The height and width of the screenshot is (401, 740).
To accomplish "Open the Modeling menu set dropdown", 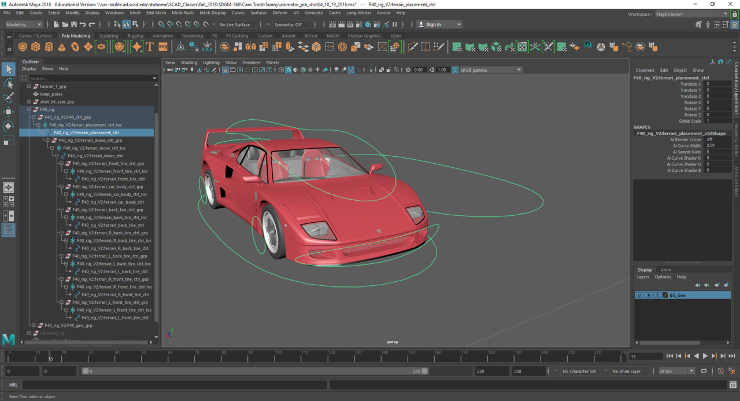I will click(24, 24).
